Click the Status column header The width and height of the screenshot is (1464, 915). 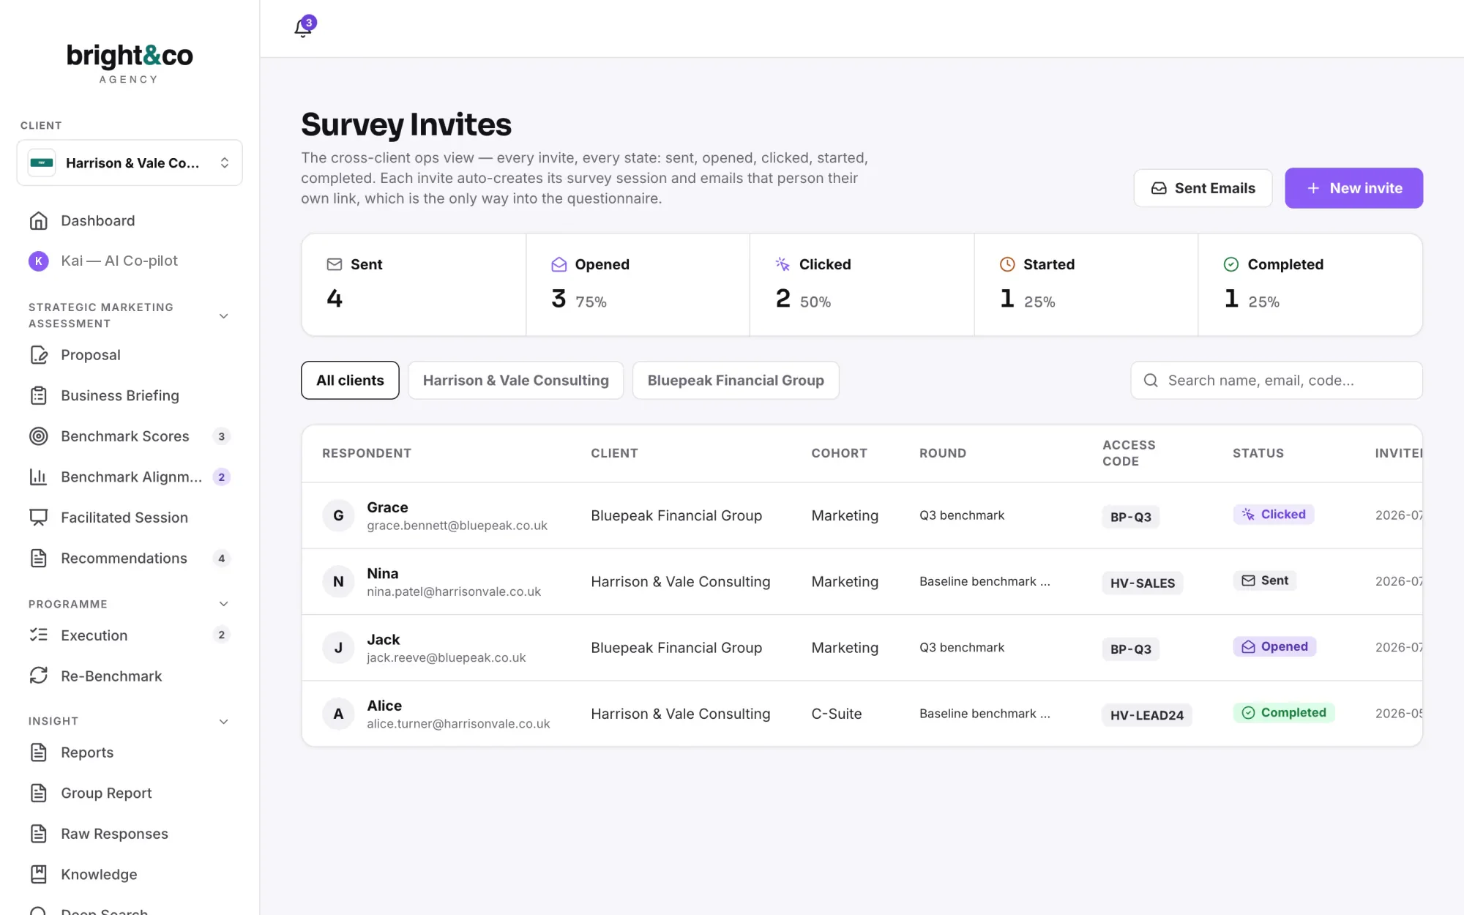(1258, 453)
